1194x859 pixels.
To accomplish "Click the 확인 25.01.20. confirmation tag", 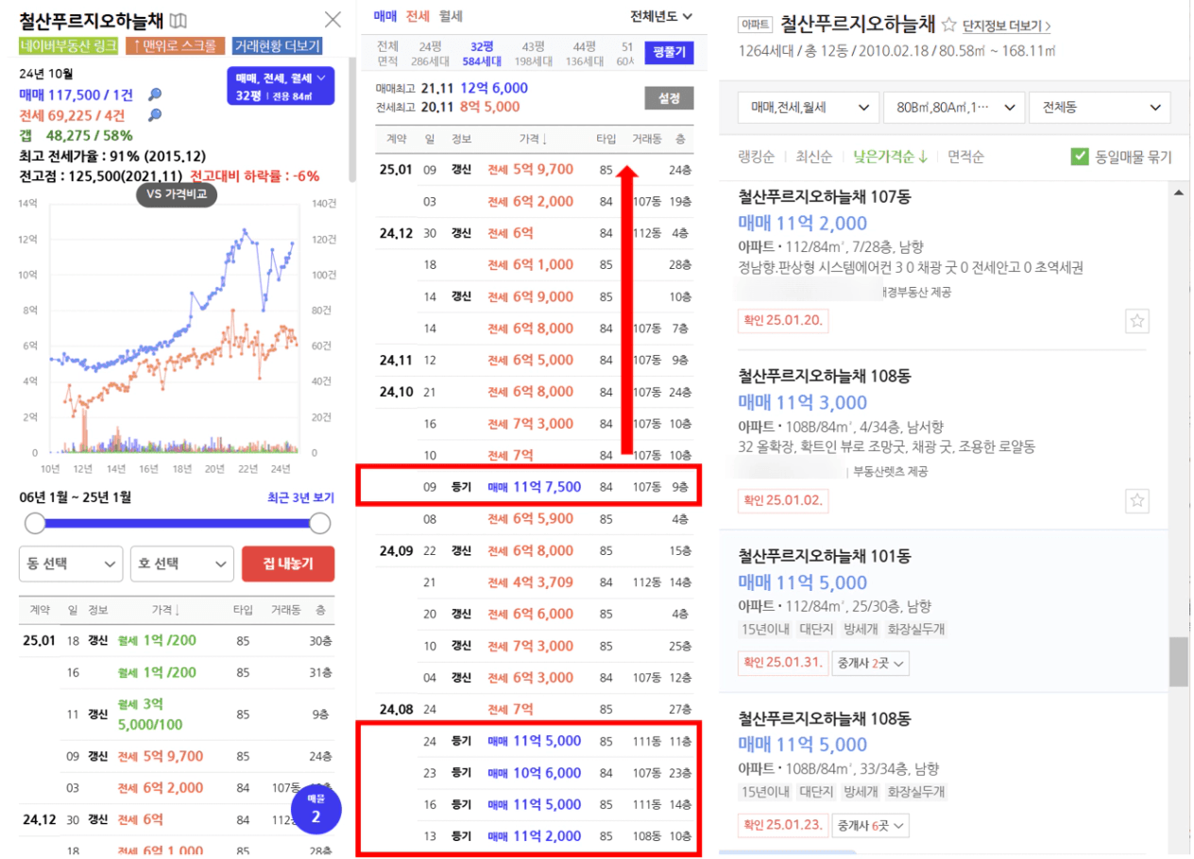I will pos(782,320).
